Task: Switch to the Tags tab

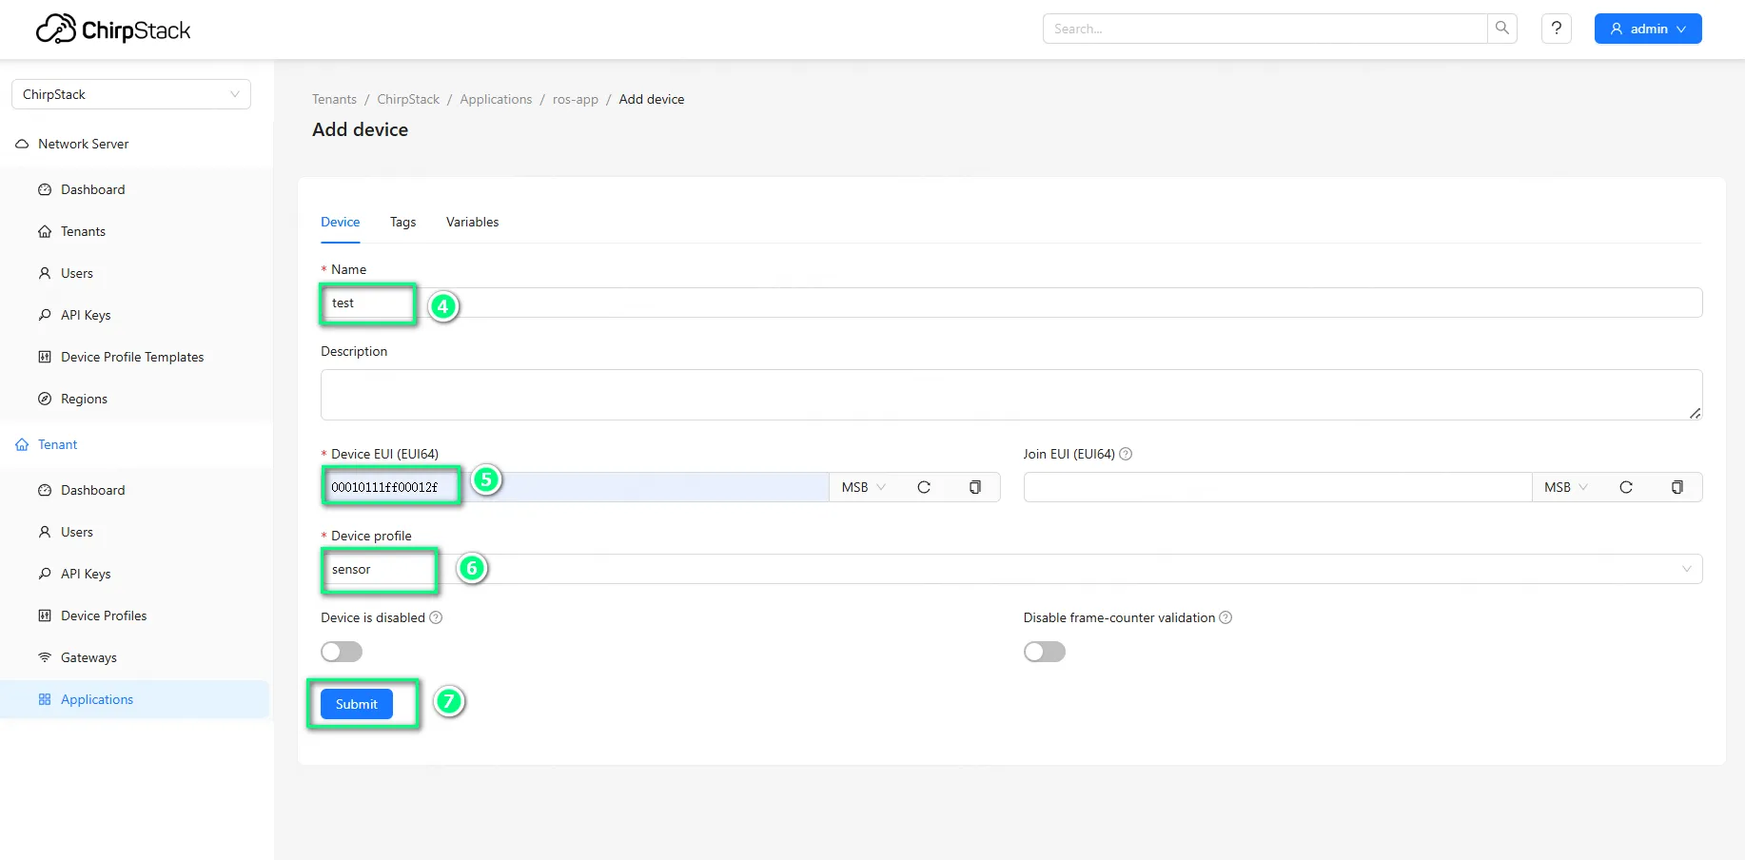Action: (x=402, y=222)
